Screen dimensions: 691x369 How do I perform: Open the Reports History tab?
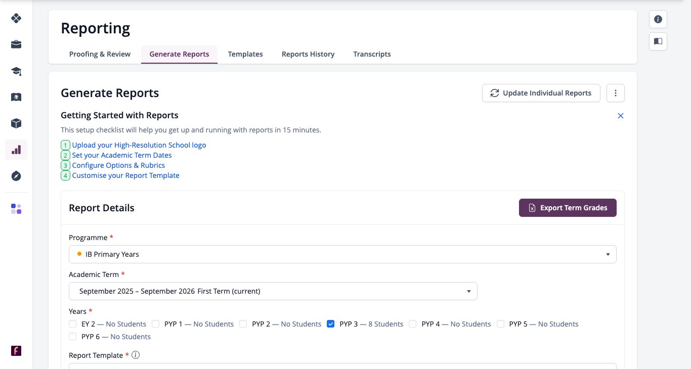click(x=308, y=54)
